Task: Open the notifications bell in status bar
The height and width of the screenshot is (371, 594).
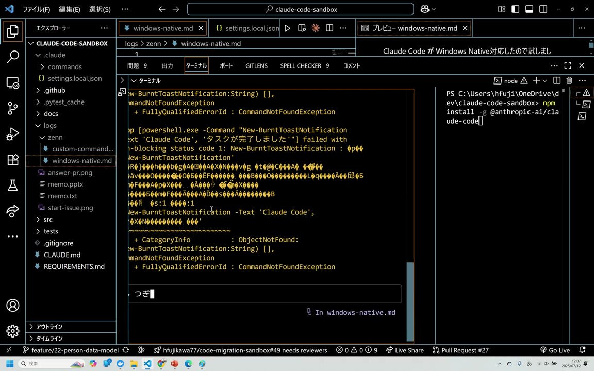Action: coord(582,350)
